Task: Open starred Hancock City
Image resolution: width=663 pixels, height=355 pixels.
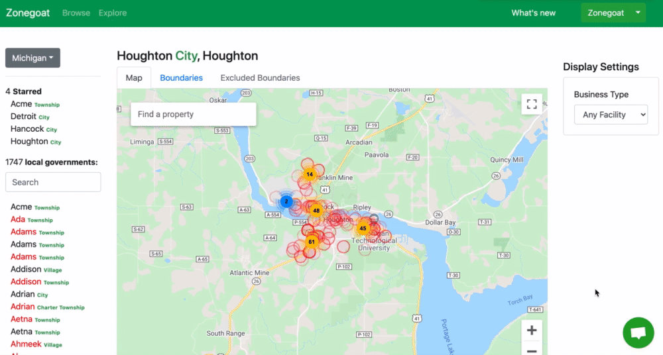Action: point(34,129)
